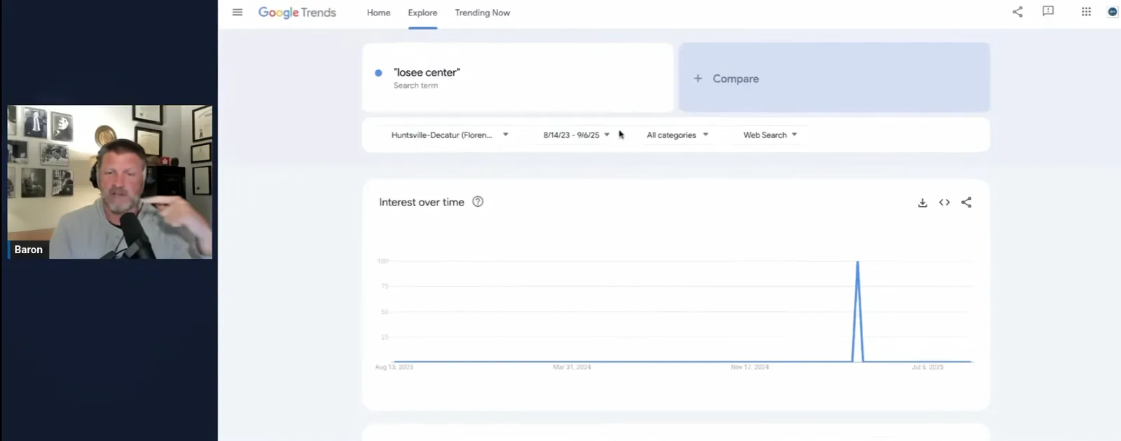
Task: Click the "Baron" name tag
Action: coord(29,250)
